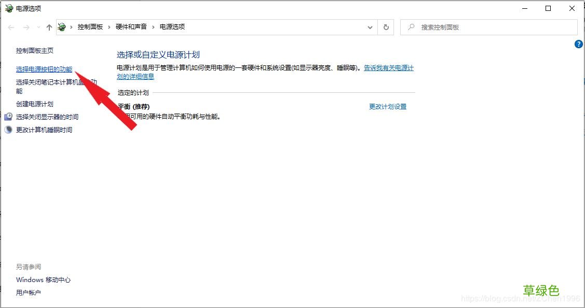Click the display icon next to 选择关闭显示器的时间
585x308 pixels.
click(x=8, y=117)
